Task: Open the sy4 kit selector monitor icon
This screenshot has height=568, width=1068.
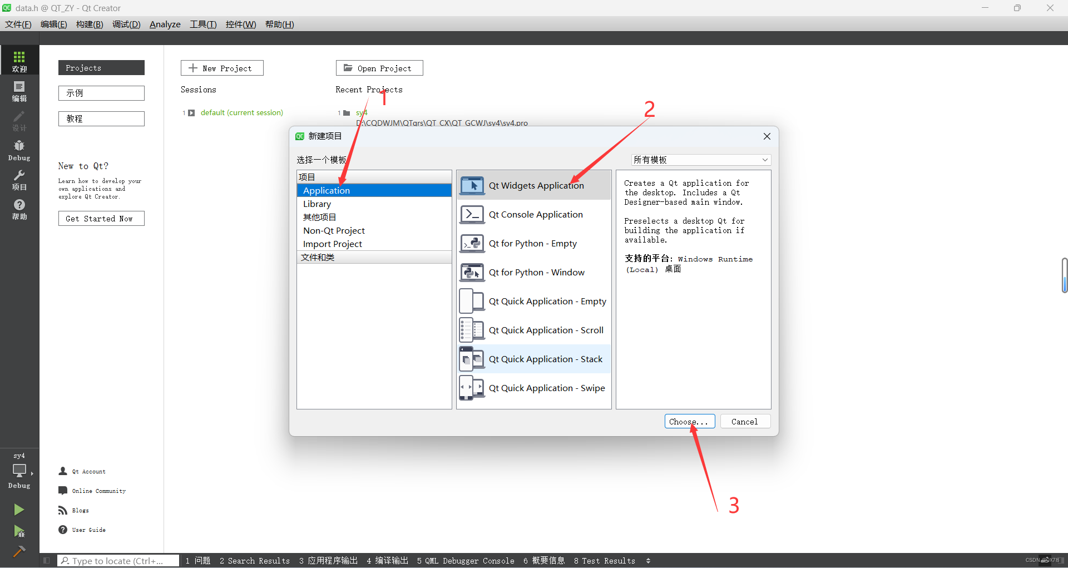Action: [19, 470]
